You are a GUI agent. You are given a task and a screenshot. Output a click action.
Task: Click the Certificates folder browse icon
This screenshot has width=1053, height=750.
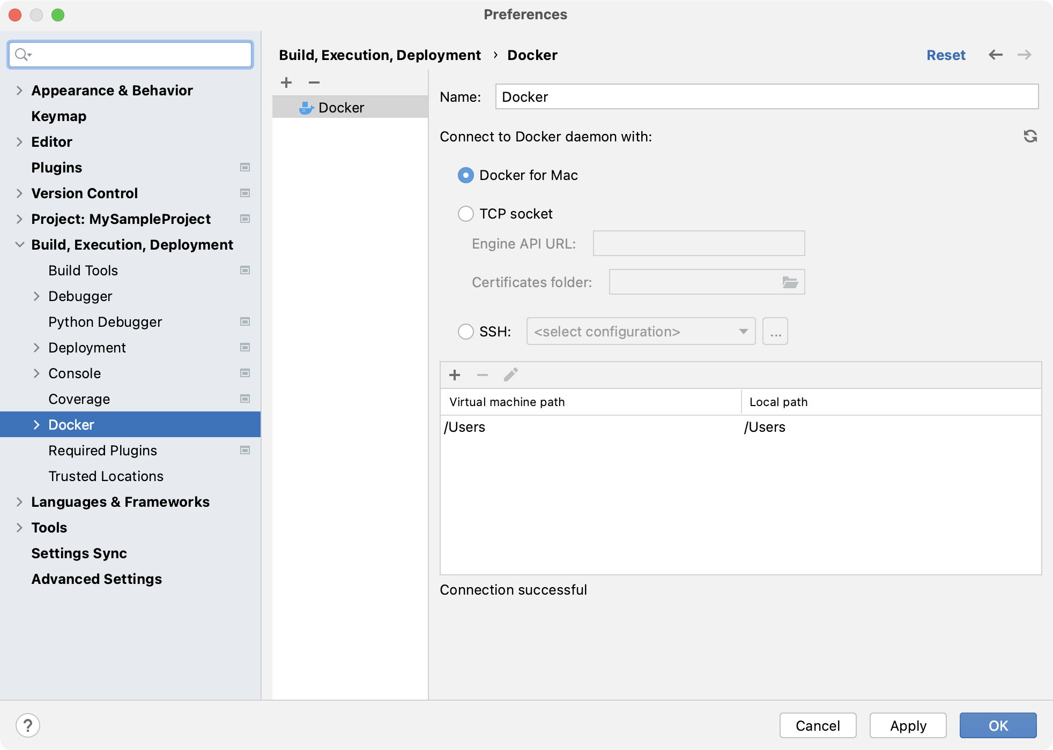coord(790,282)
